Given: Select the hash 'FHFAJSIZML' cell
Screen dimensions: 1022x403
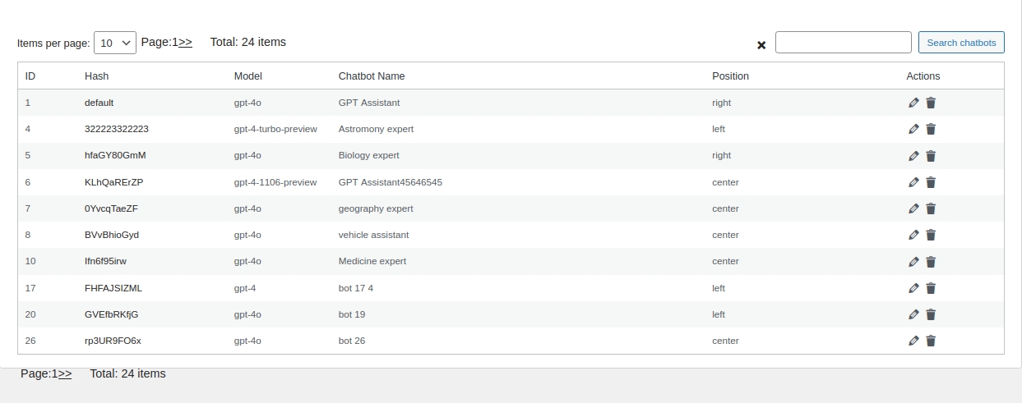Looking at the screenshot, I should pyautogui.click(x=113, y=288).
